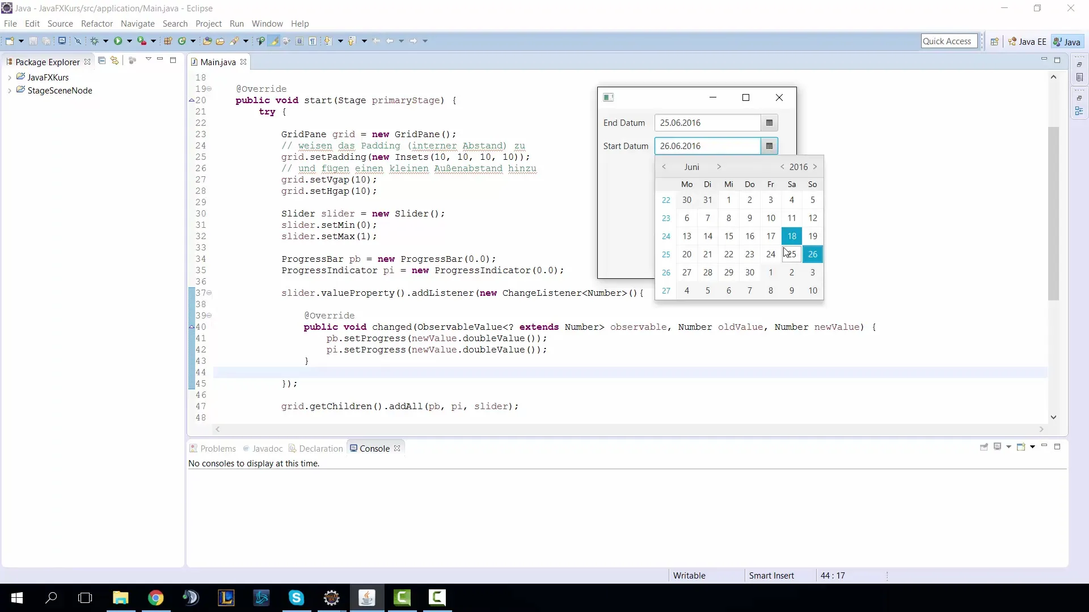Click the Debug bug icon in toolbar
The height and width of the screenshot is (612, 1089).
click(95, 41)
